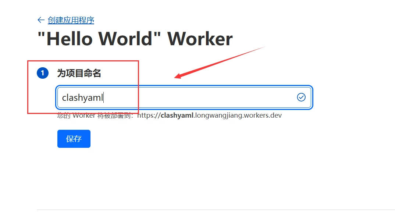Image resolution: width=395 pixels, height=214 pixels.
Task: Open the 创建应用程序 breadcrumb link
Action: tap(71, 20)
